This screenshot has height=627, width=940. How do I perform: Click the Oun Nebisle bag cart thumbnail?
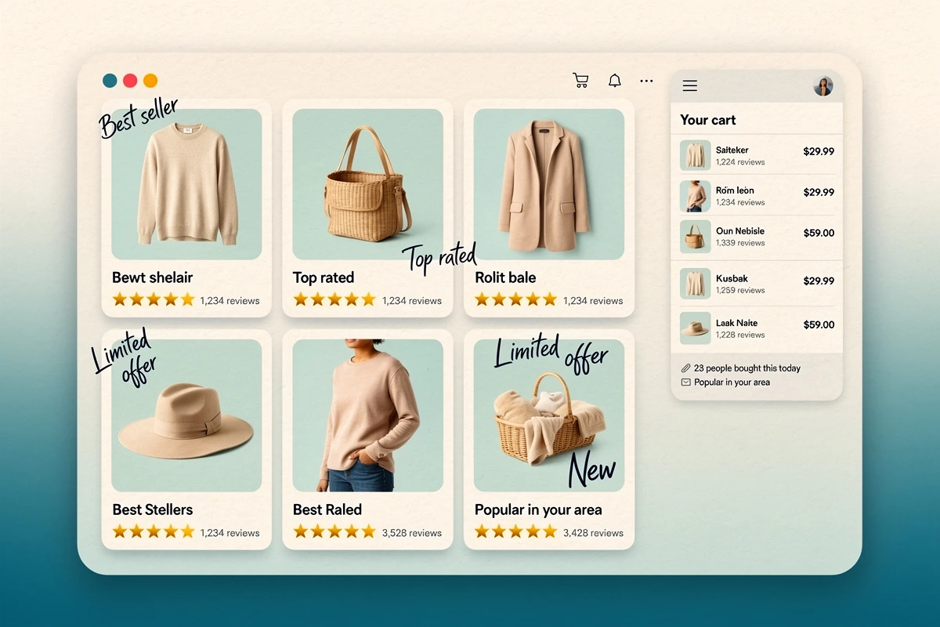click(695, 235)
